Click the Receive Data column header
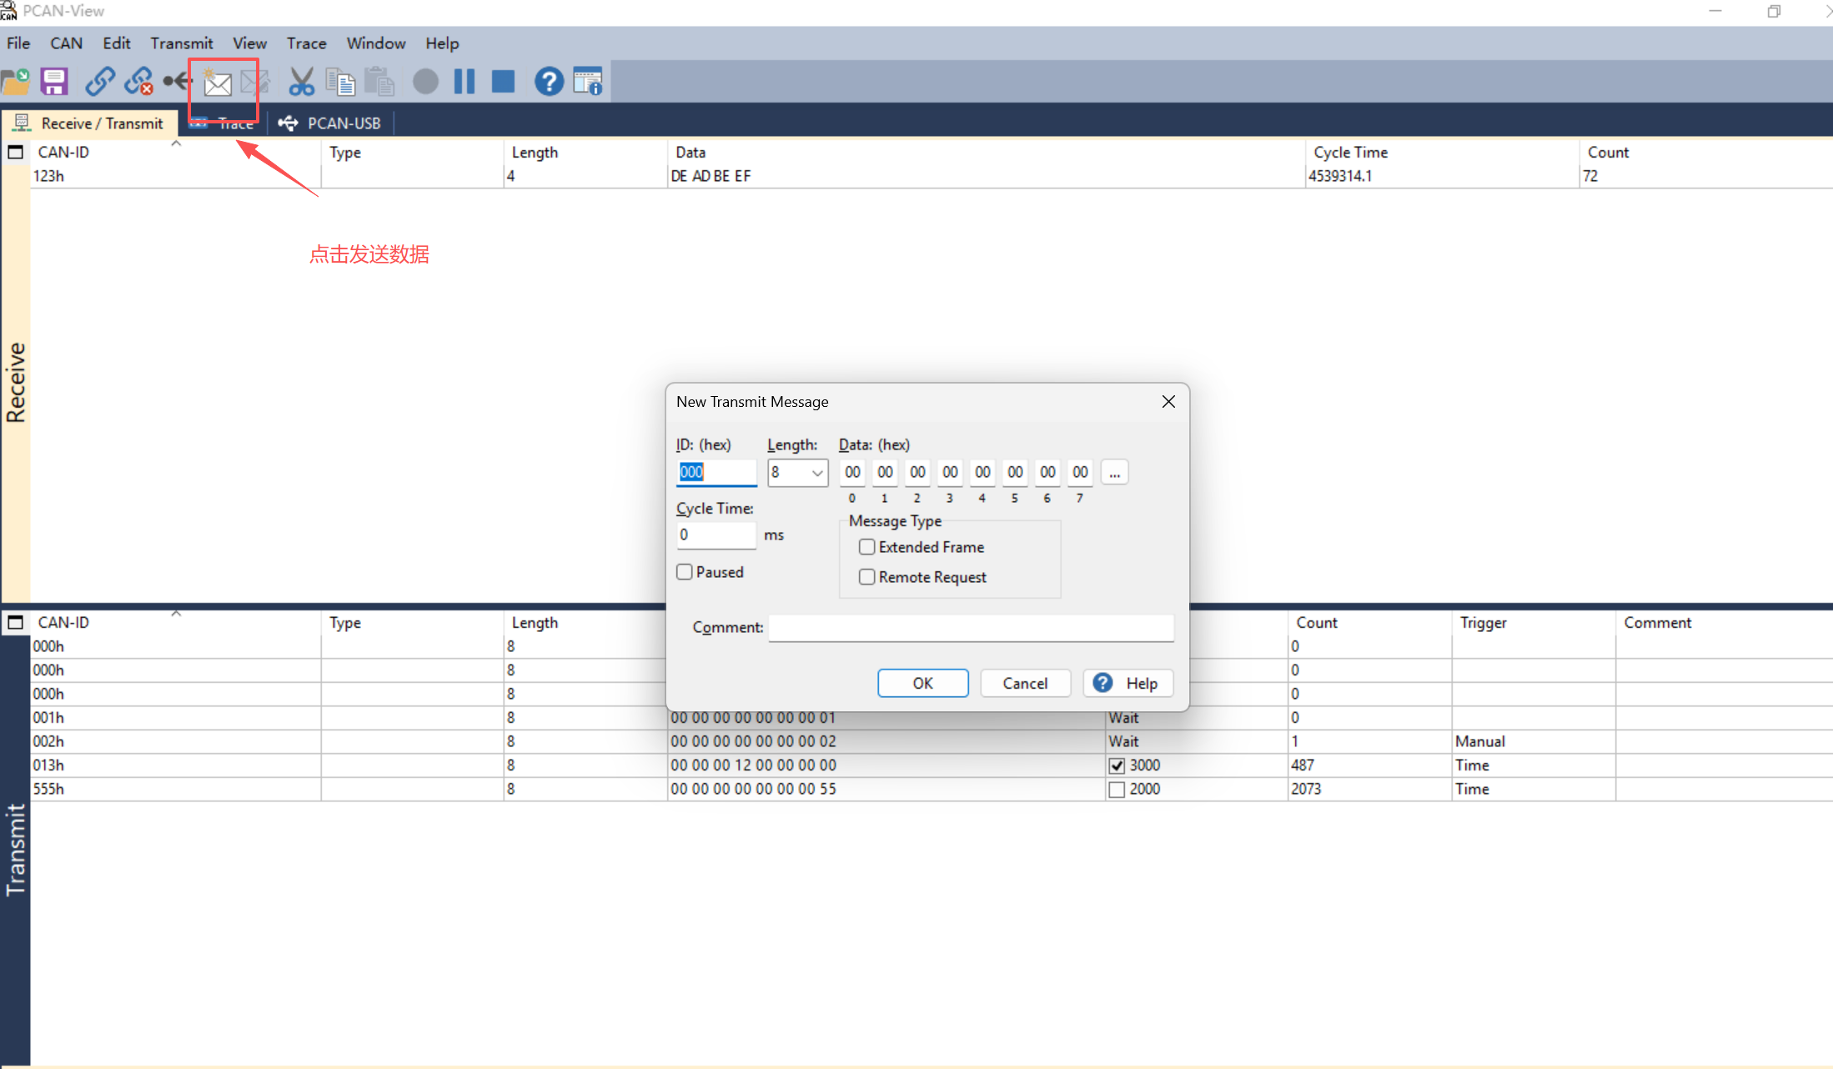This screenshot has height=1069, width=1833. [987, 153]
